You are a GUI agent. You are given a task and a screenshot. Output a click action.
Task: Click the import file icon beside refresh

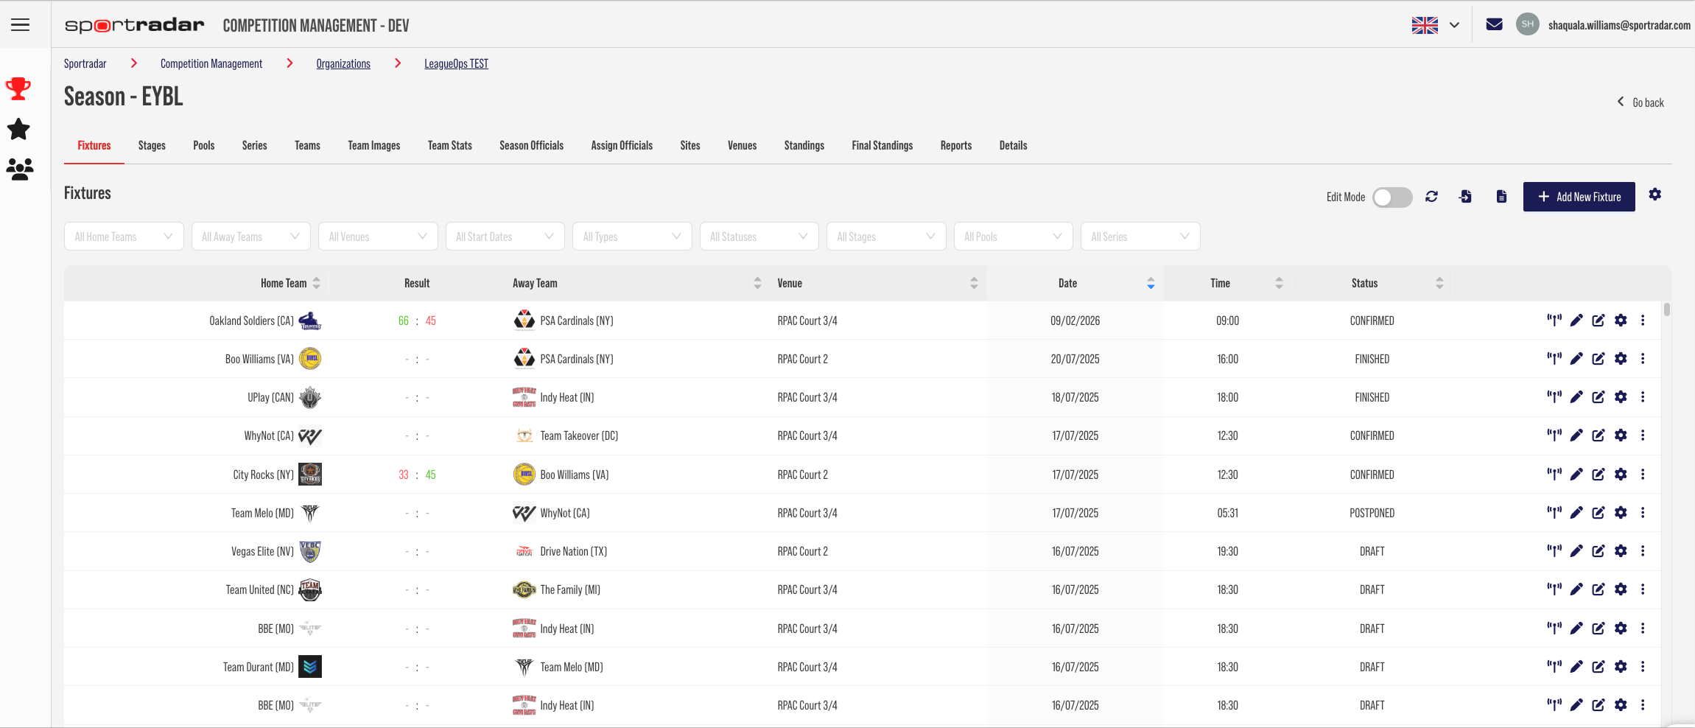pyautogui.click(x=1465, y=197)
